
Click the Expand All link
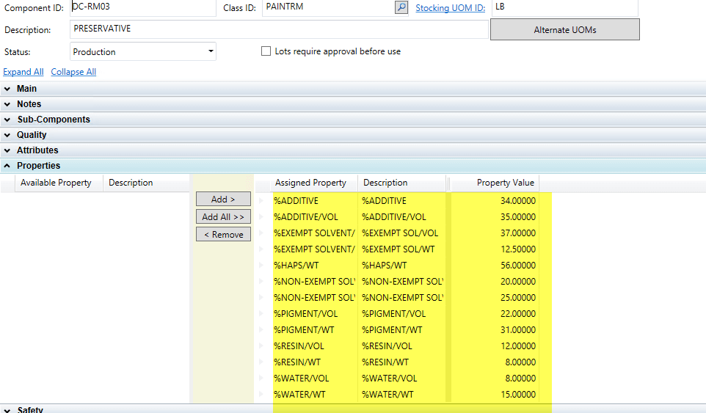coord(23,72)
